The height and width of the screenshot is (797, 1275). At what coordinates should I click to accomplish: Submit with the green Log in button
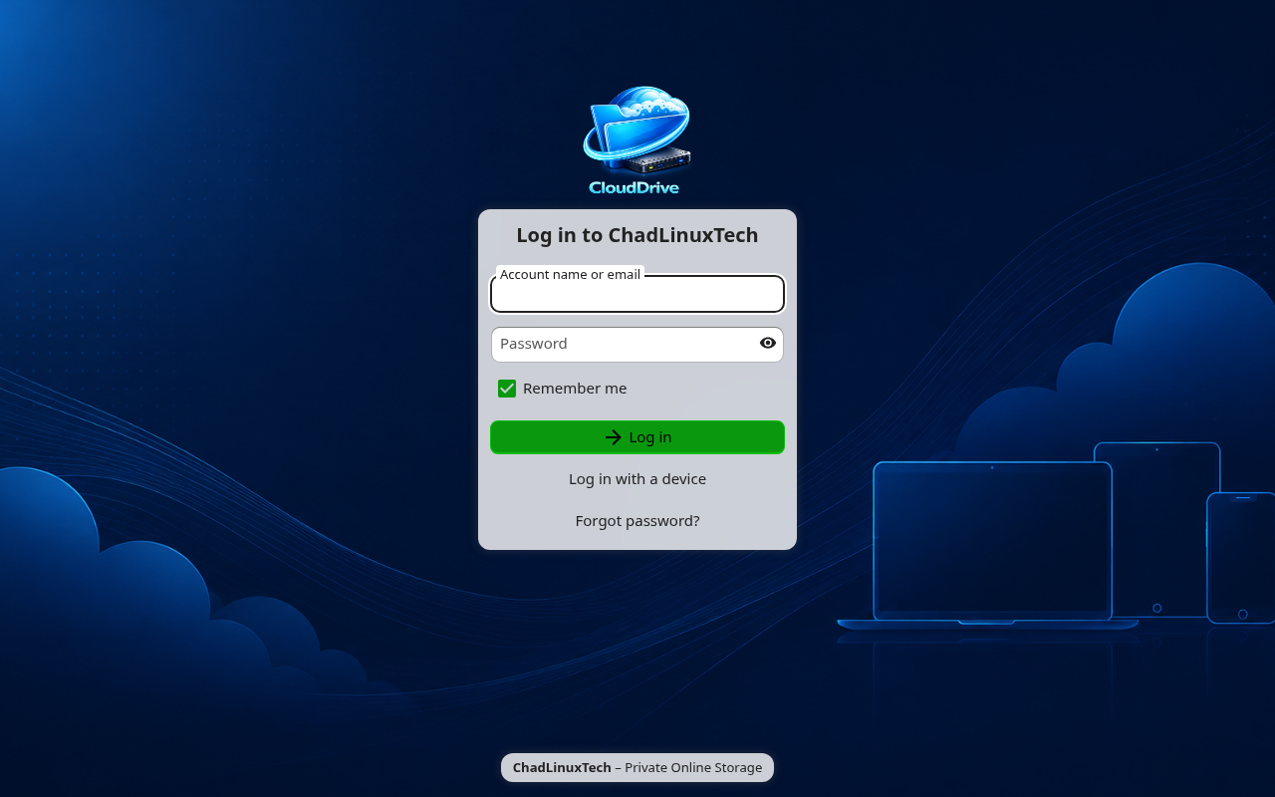637,437
